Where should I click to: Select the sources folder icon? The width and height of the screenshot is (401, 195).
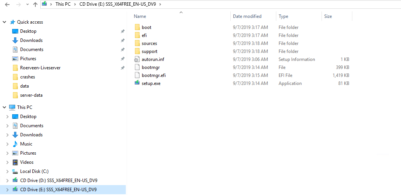(x=137, y=43)
